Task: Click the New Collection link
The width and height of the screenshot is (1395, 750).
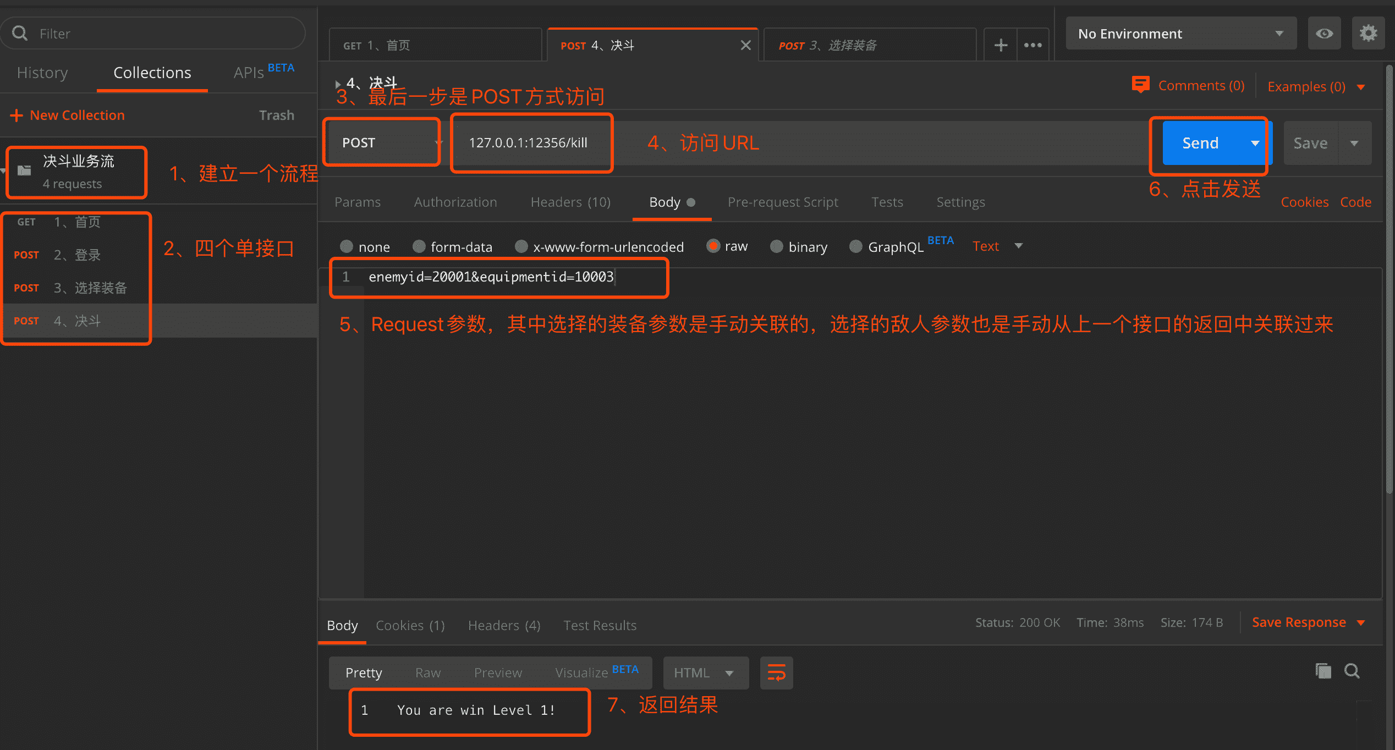Action: click(x=76, y=115)
